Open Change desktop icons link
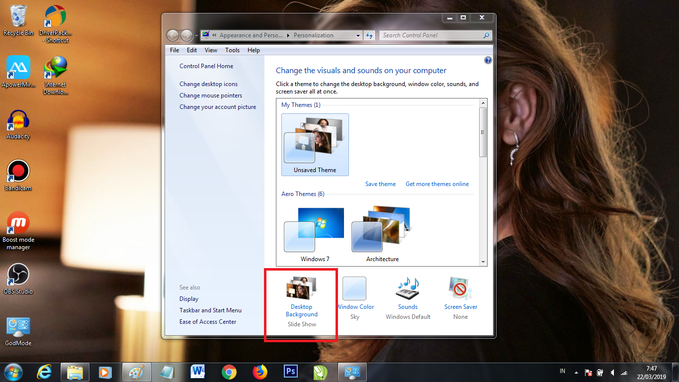679x382 pixels. tap(208, 84)
